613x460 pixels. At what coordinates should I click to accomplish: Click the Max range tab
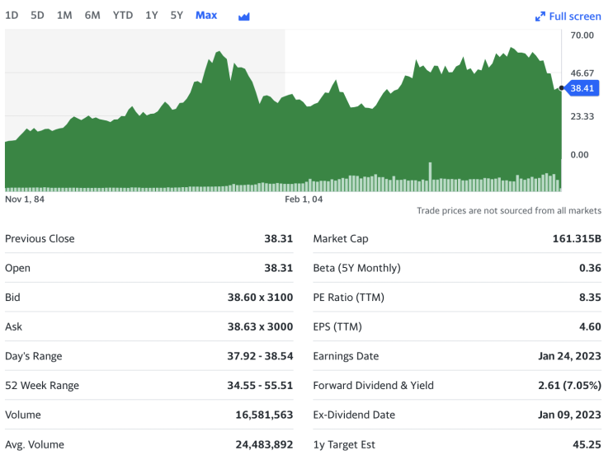tap(206, 16)
